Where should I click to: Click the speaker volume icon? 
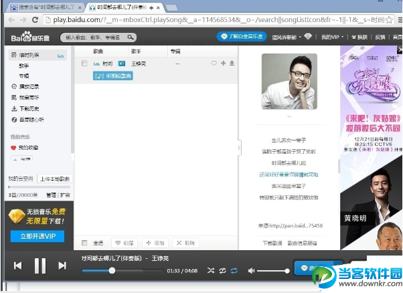pyautogui.click(x=252, y=270)
